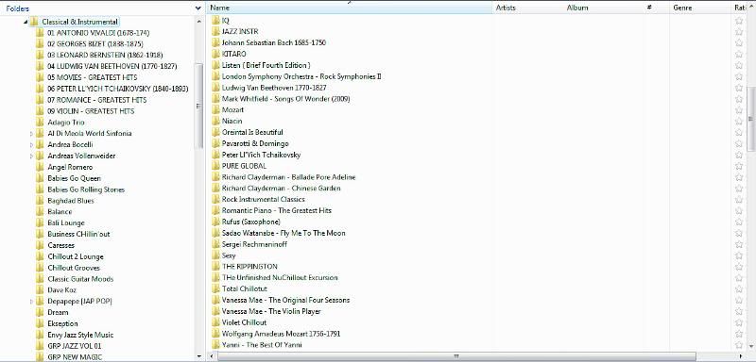This screenshot has height=362, width=756.
Task: Click folder icon for Baghdad Blues in tree
Action: coord(40,201)
